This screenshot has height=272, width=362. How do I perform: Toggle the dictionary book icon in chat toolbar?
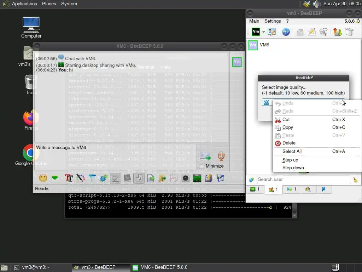click(127, 178)
